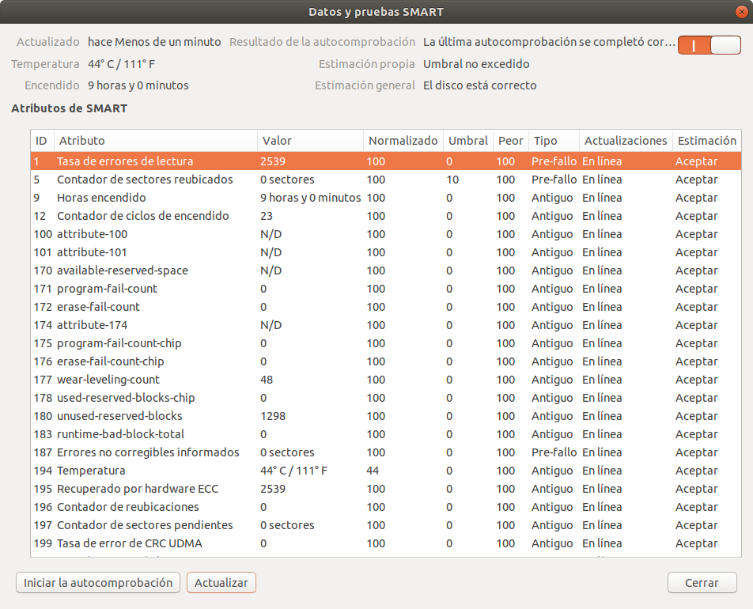
Task: Click the Umbral column header
Action: pyautogui.click(x=467, y=141)
